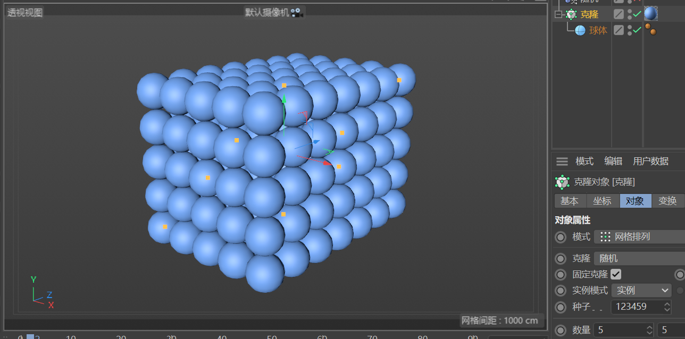Click the cloner icon beside 克隆对象 [克隆]

(562, 182)
